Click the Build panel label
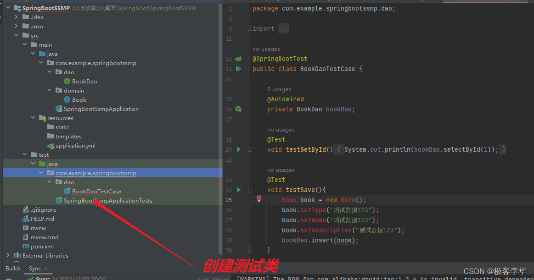534x280 pixels. point(13,269)
